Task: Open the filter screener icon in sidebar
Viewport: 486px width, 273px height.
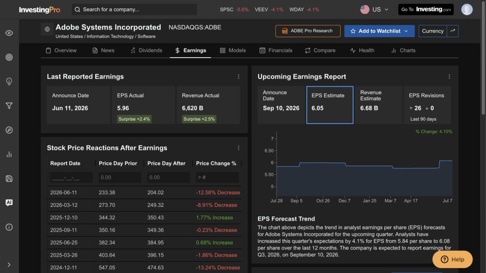Action: pyautogui.click(x=9, y=106)
